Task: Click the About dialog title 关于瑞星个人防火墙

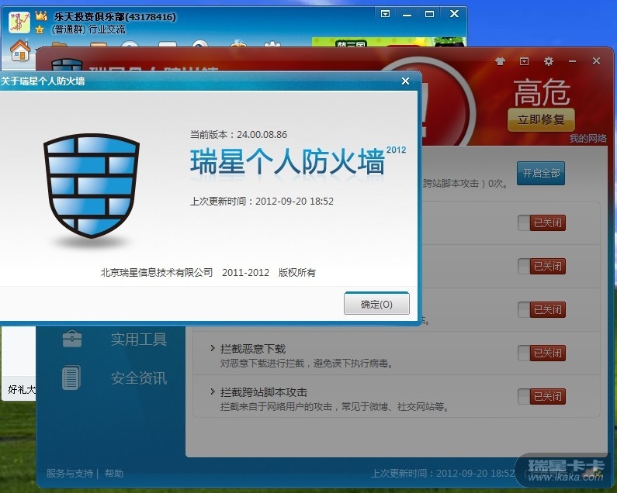Action: click(x=43, y=81)
